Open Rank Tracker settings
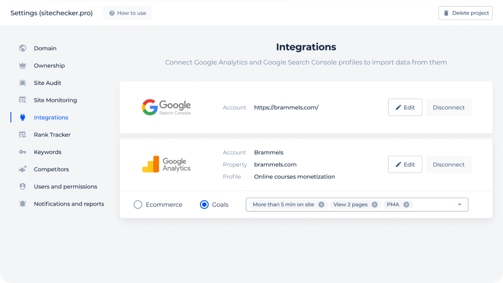This screenshot has height=283, width=503. pyautogui.click(x=52, y=135)
